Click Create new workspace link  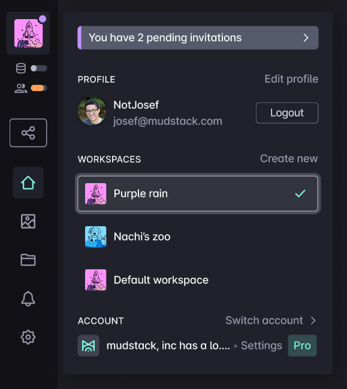(x=289, y=159)
